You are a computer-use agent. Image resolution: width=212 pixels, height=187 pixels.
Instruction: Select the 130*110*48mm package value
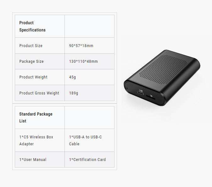[83, 61]
